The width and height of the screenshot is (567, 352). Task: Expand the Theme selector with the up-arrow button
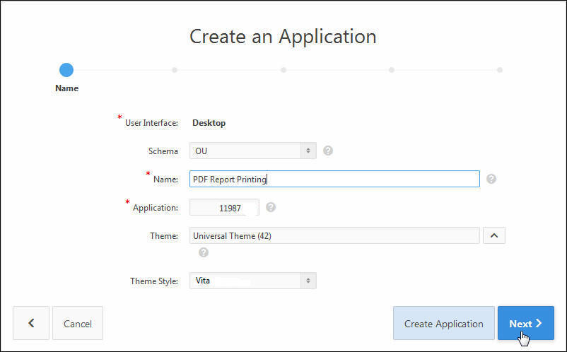click(493, 235)
